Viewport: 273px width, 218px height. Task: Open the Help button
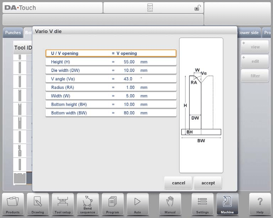[260, 204]
